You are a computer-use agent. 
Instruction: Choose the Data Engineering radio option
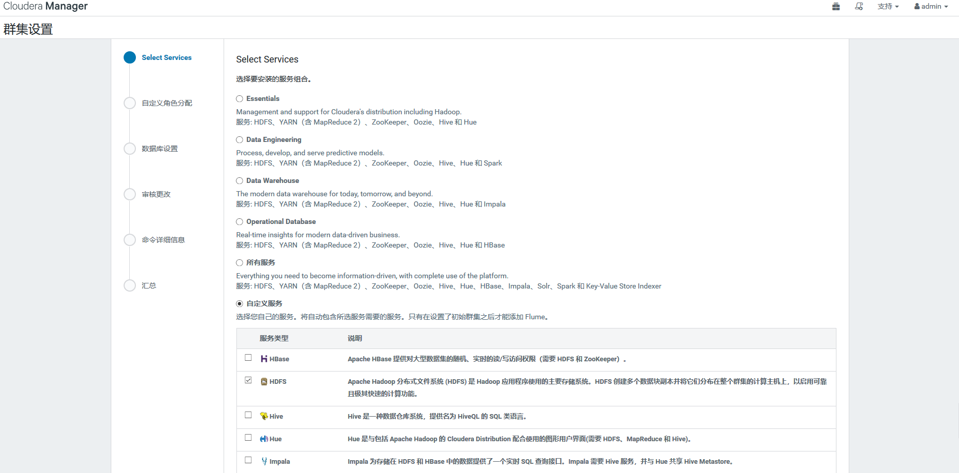pos(239,140)
